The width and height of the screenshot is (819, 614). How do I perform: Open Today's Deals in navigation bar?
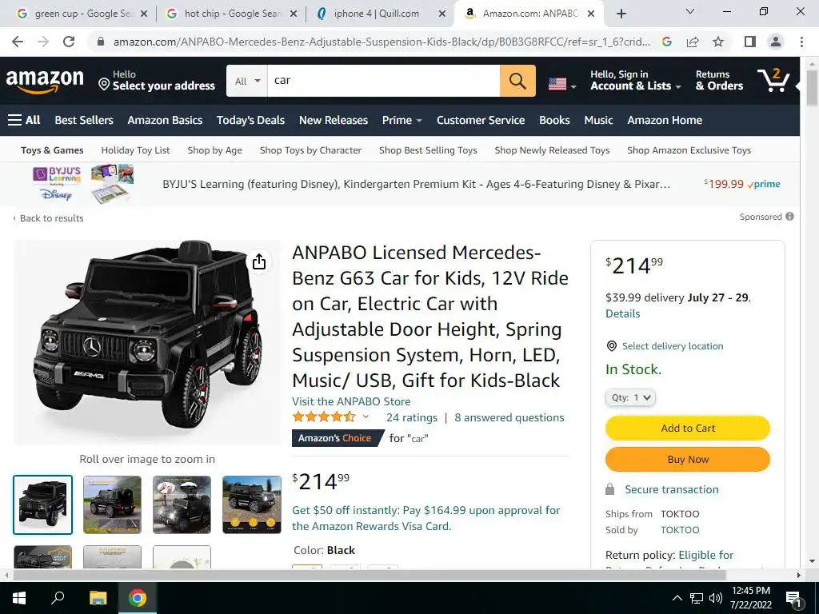[250, 120]
